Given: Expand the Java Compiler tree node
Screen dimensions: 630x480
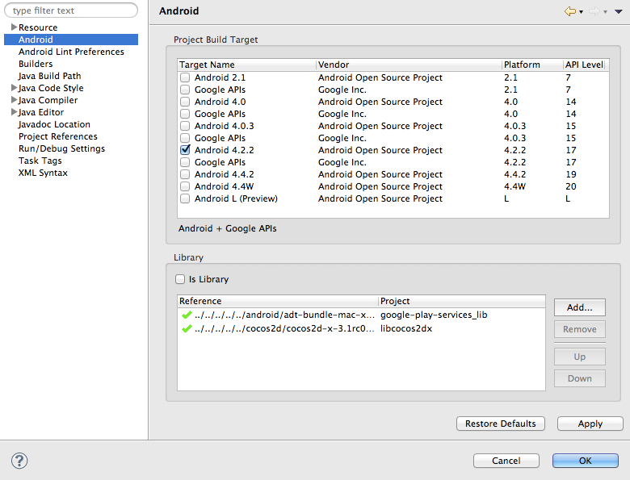Looking at the screenshot, I should (14, 100).
